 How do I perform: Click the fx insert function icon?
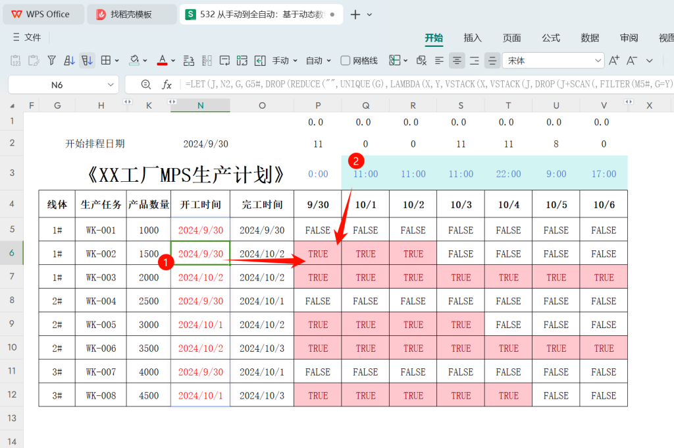click(167, 84)
